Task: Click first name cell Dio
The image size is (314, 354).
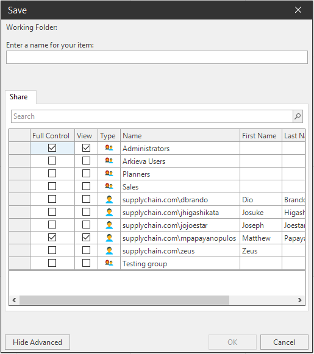Action: tap(261, 199)
